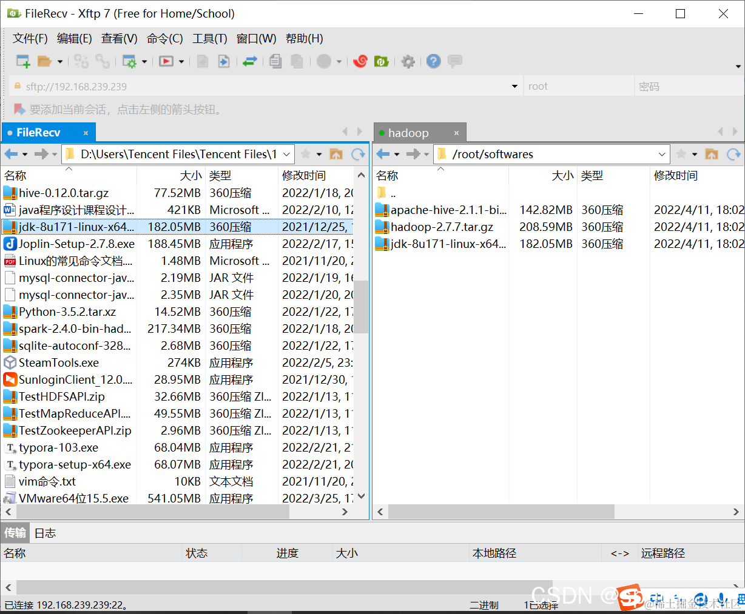745x614 pixels.
Task: Open remote pane home folder icon
Action: 712,154
